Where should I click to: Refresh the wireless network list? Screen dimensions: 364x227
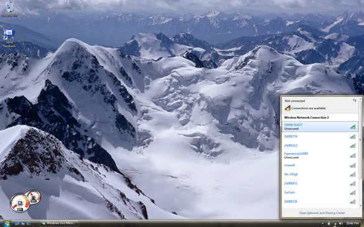click(x=355, y=100)
